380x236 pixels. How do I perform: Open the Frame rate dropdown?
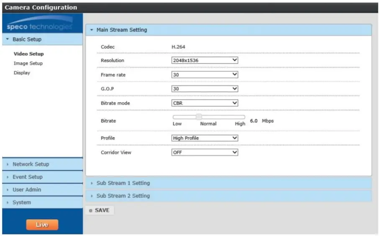coord(205,74)
